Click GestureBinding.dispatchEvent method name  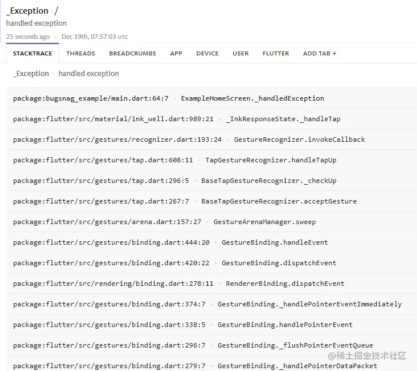pyautogui.click(x=279, y=263)
